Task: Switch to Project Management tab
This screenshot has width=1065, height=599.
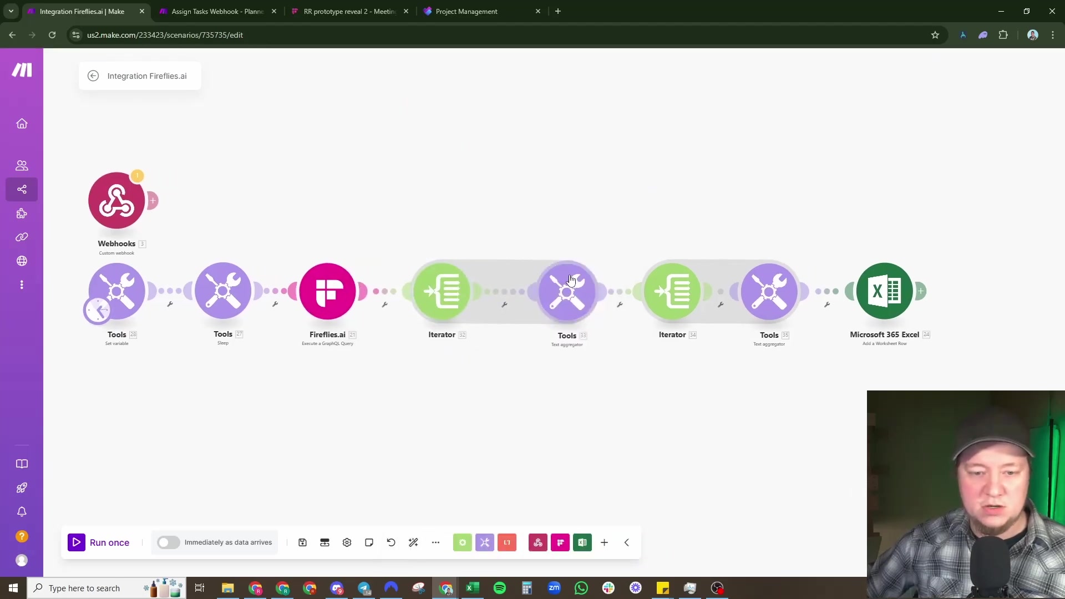Action: pos(481,11)
